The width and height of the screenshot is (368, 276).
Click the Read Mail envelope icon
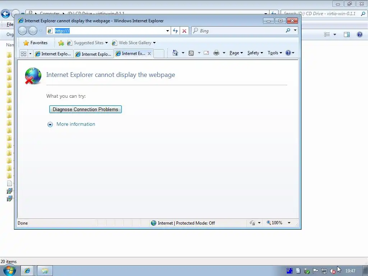(206, 53)
